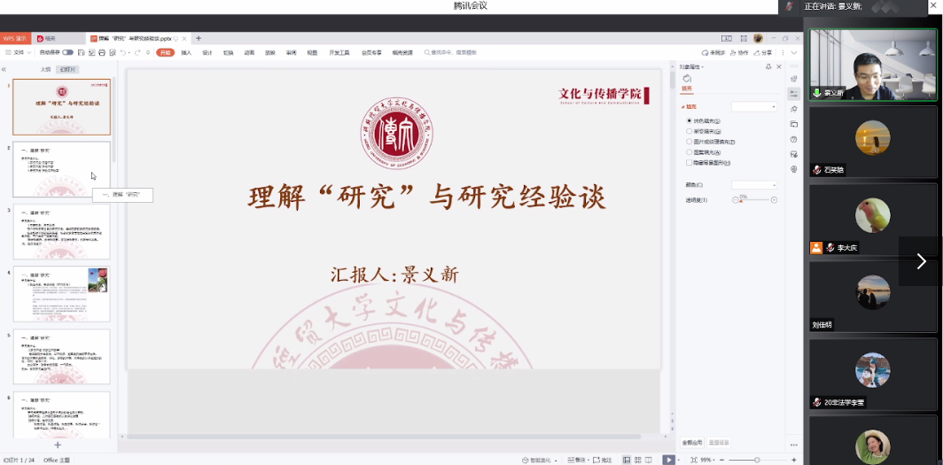
Task: Open the help icon in right sidebar
Action: [794, 139]
